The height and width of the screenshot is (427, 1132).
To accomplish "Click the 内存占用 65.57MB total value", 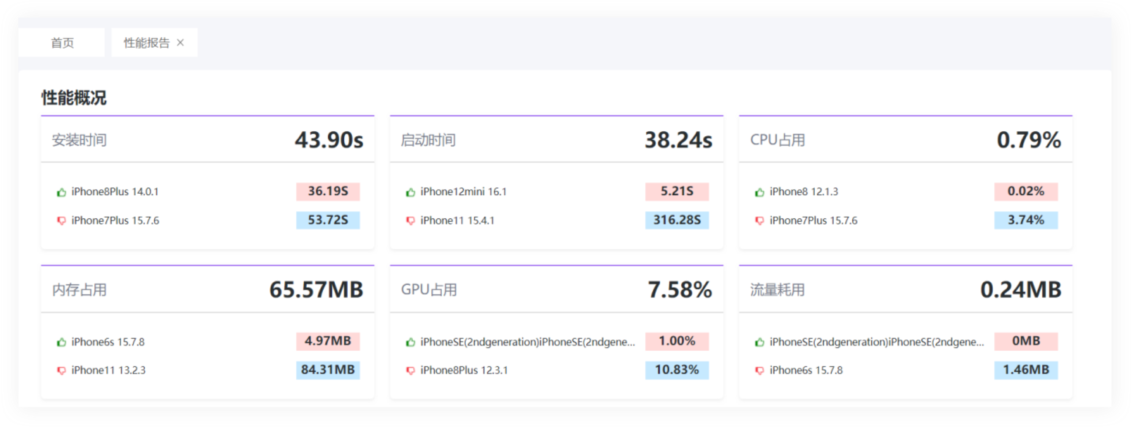I will pyautogui.click(x=316, y=290).
